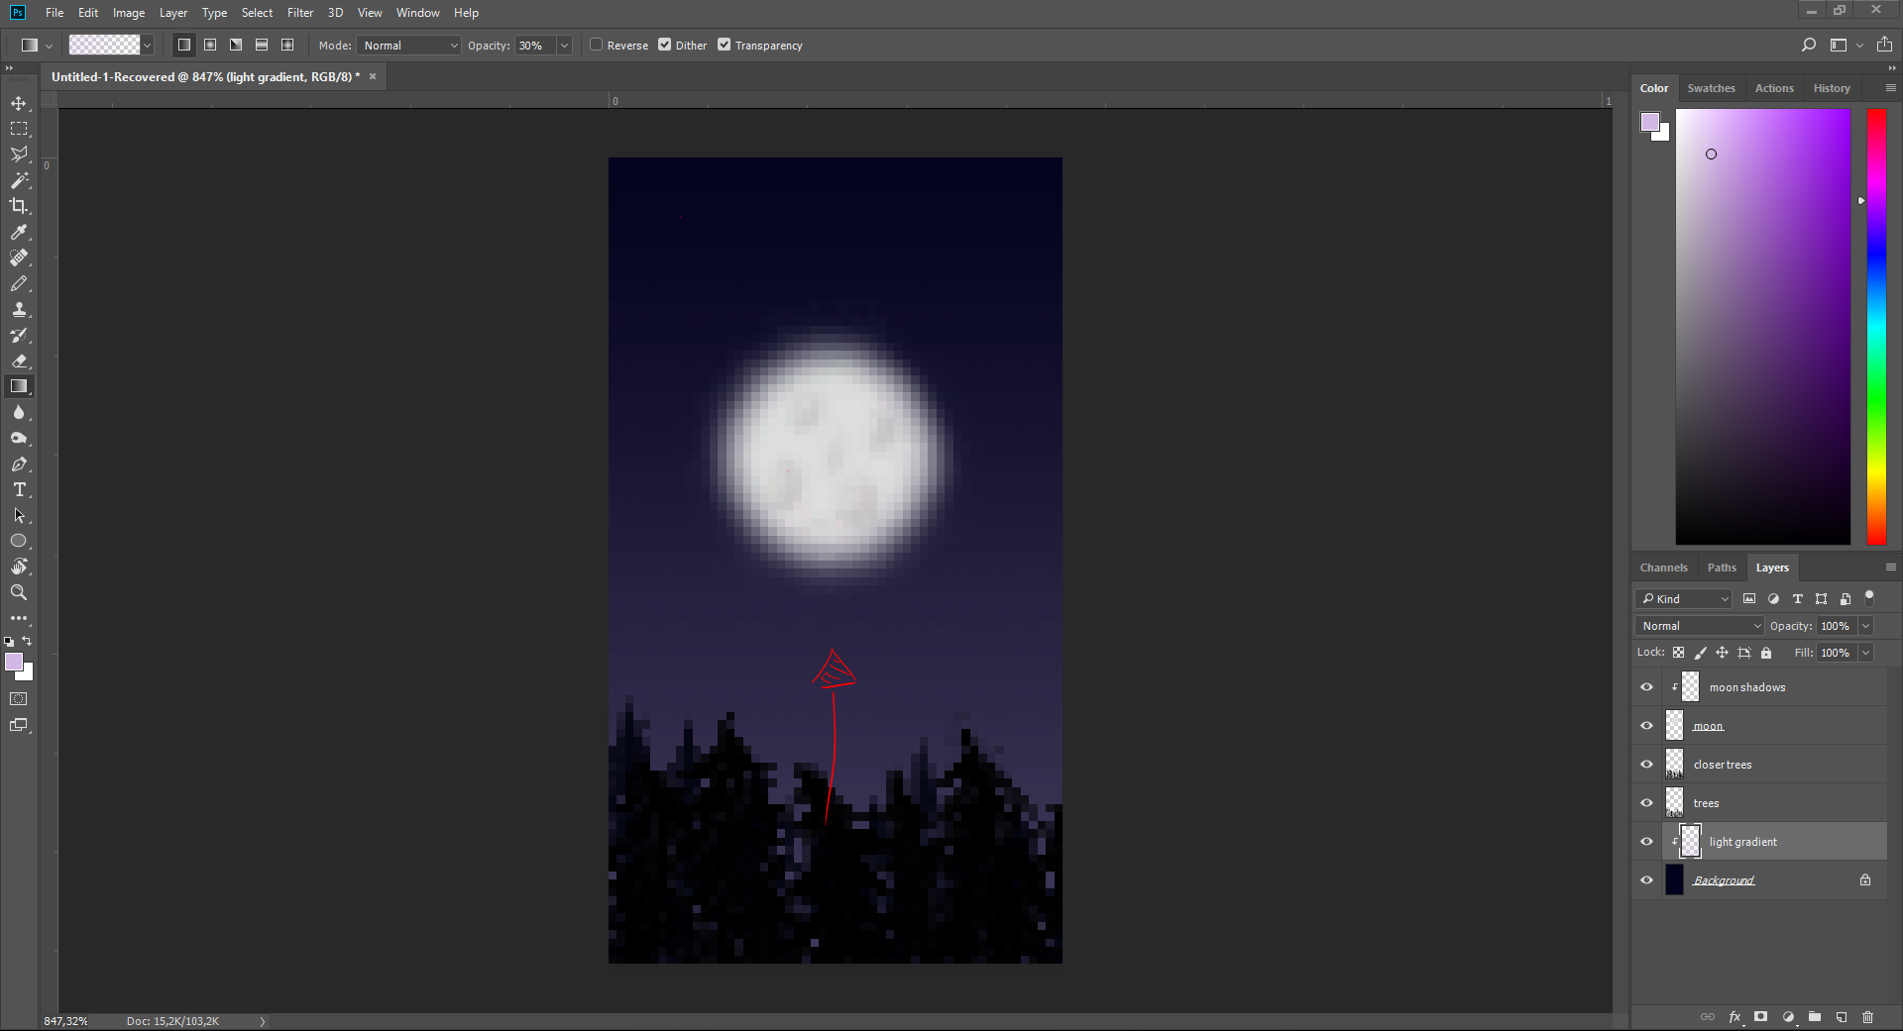The width and height of the screenshot is (1903, 1031).
Task: Switch to the Paths tab
Action: 1722,567
